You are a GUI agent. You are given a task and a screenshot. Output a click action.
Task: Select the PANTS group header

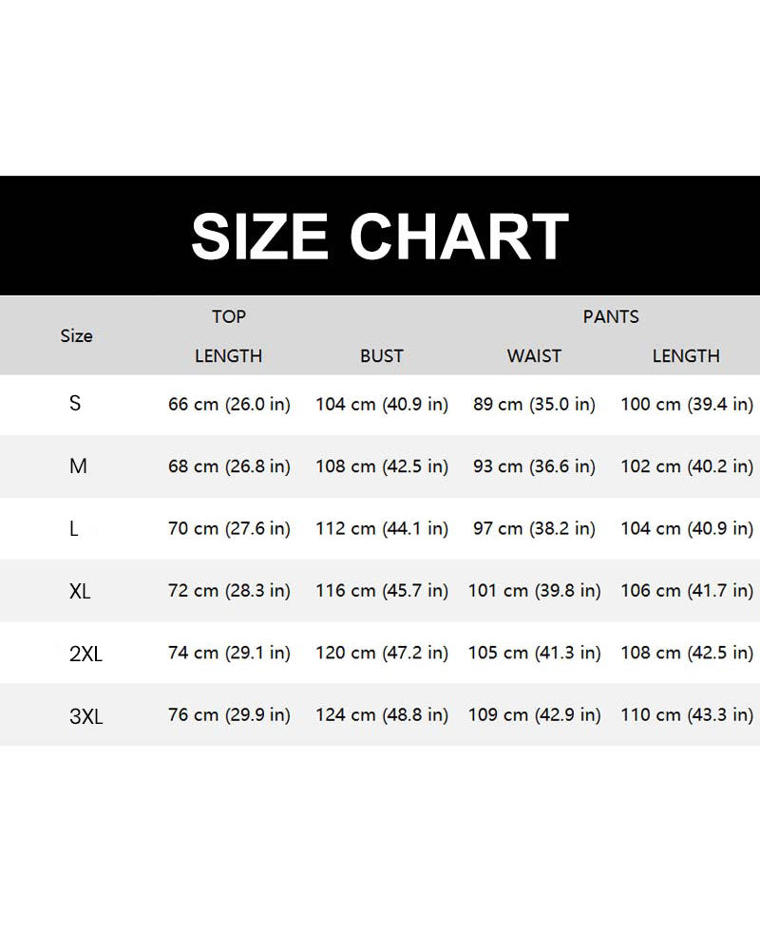pyautogui.click(x=611, y=316)
